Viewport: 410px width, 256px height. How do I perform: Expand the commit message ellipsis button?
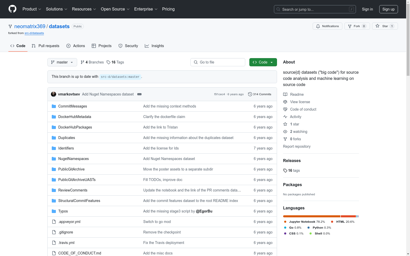(x=139, y=94)
